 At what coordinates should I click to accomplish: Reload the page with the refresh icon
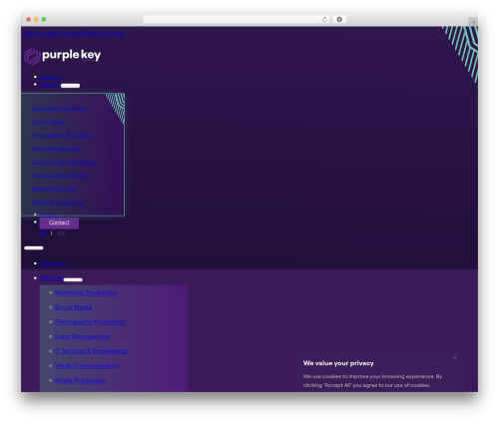[x=324, y=19]
